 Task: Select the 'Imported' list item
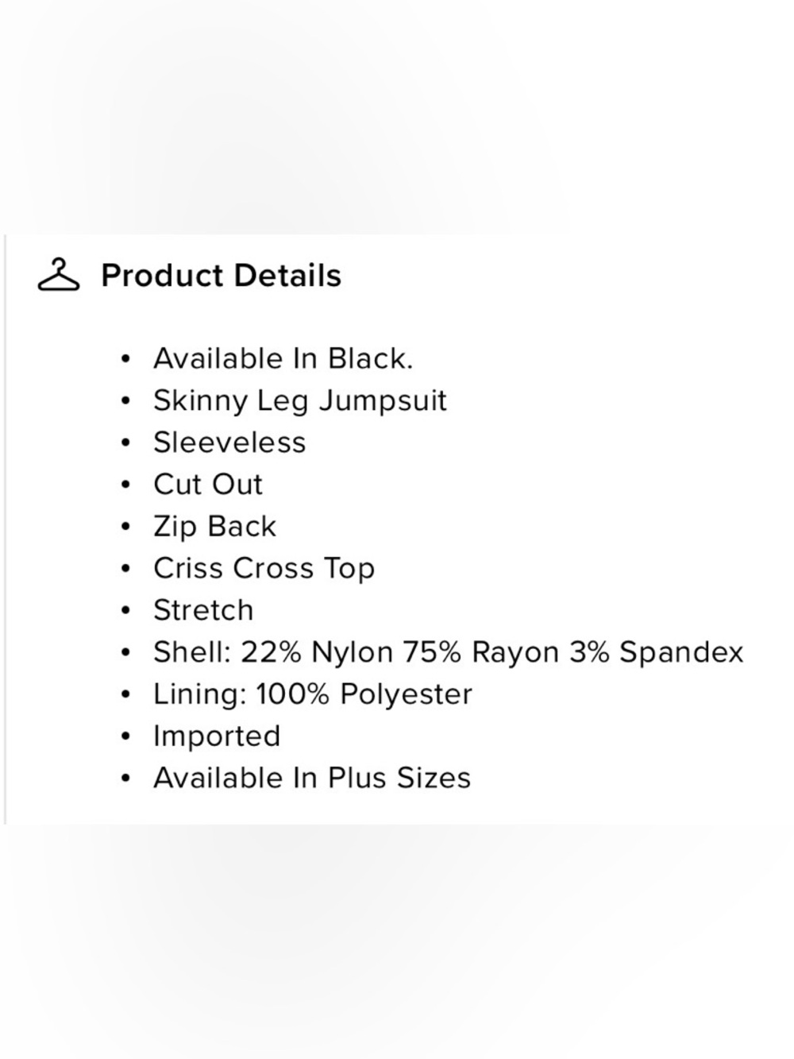coord(217,736)
